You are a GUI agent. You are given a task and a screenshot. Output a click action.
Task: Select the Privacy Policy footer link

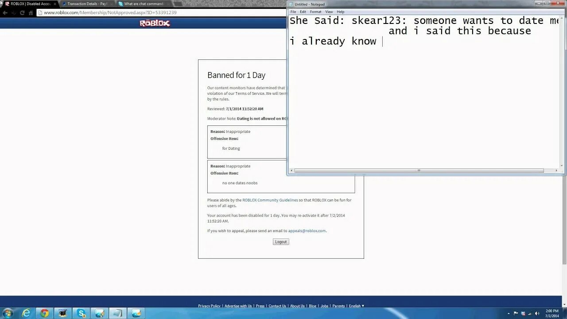click(x=209, y=306)
